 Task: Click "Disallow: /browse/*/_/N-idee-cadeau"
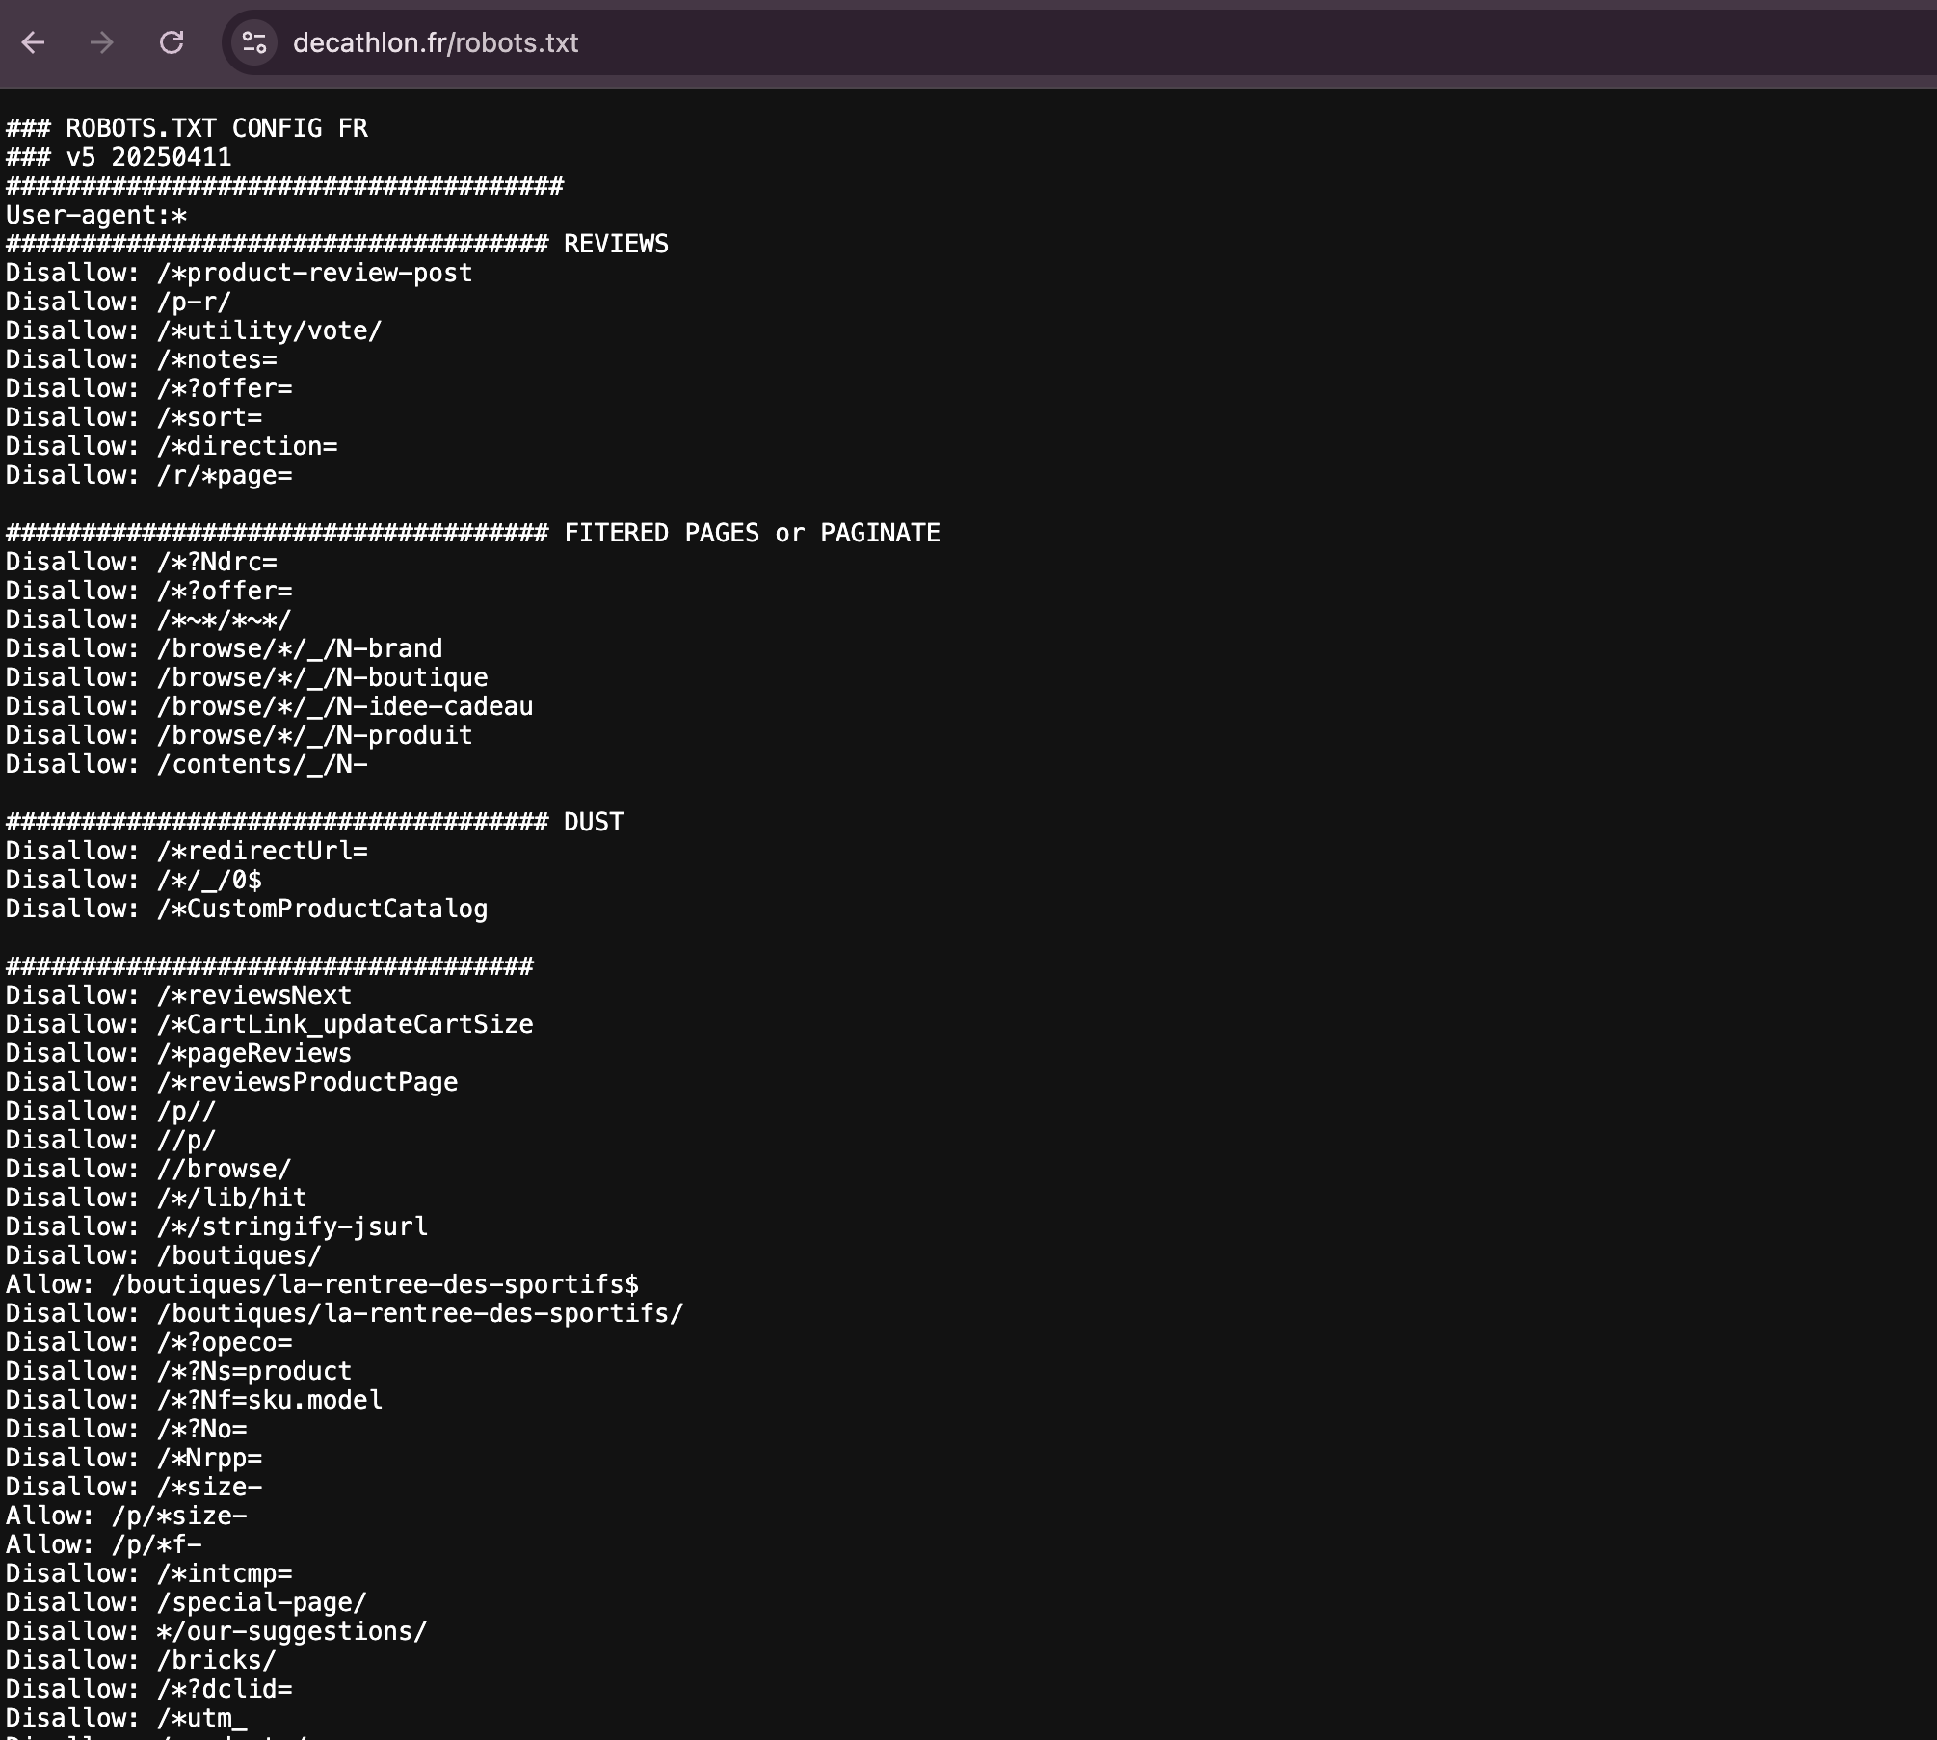[270, 706]
